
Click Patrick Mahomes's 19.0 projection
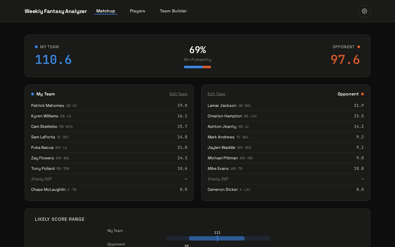click(182, 106)
